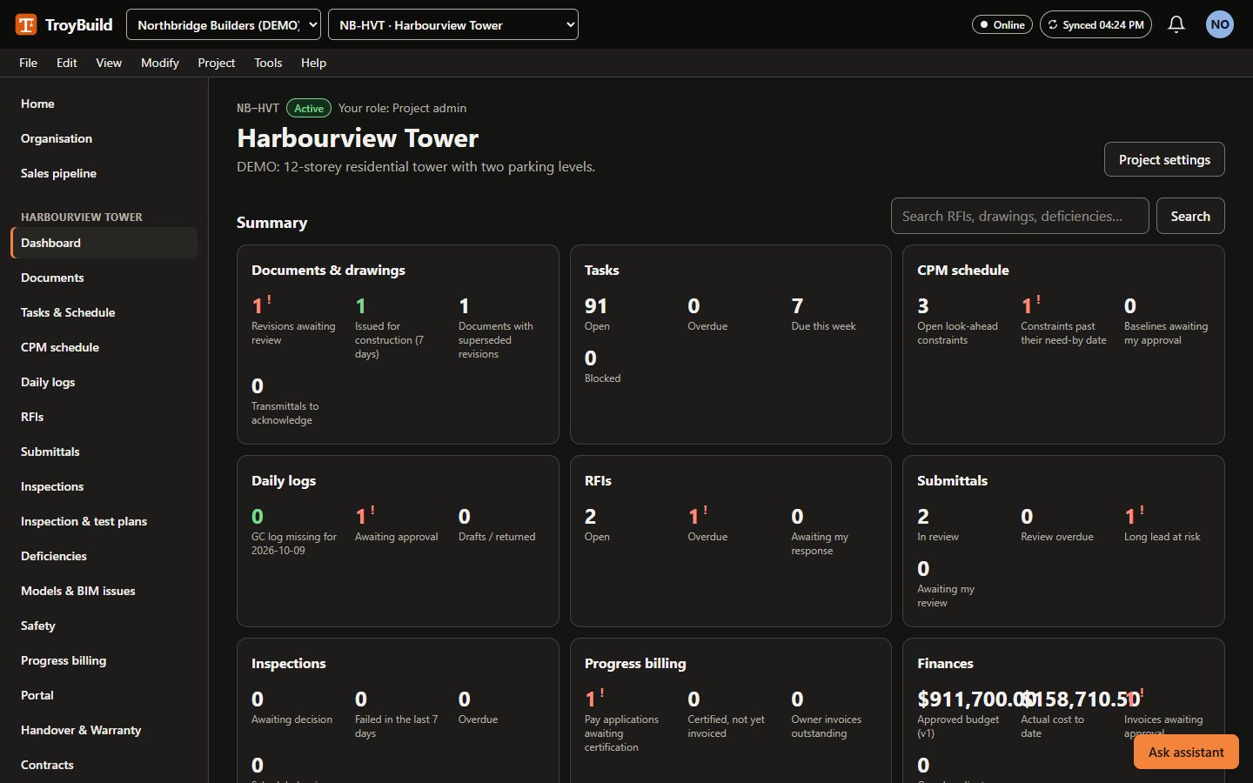
Task: Click the Search button
Action: point(1190,216)
